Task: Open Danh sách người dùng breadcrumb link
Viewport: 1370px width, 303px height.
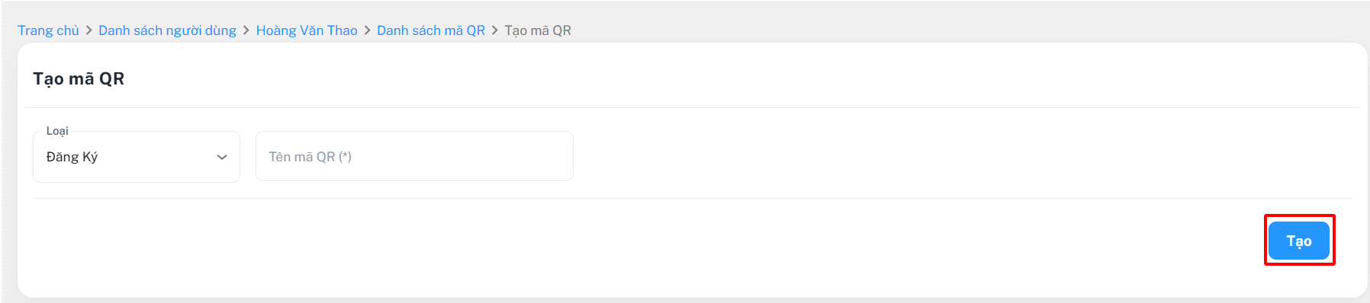Action: (167, 30)
